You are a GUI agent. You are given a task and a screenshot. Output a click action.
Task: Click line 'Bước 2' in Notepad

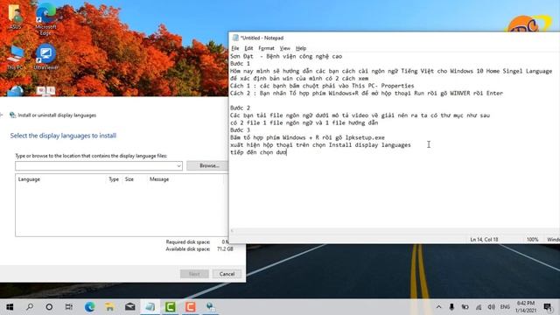click(x=240, y=108)
